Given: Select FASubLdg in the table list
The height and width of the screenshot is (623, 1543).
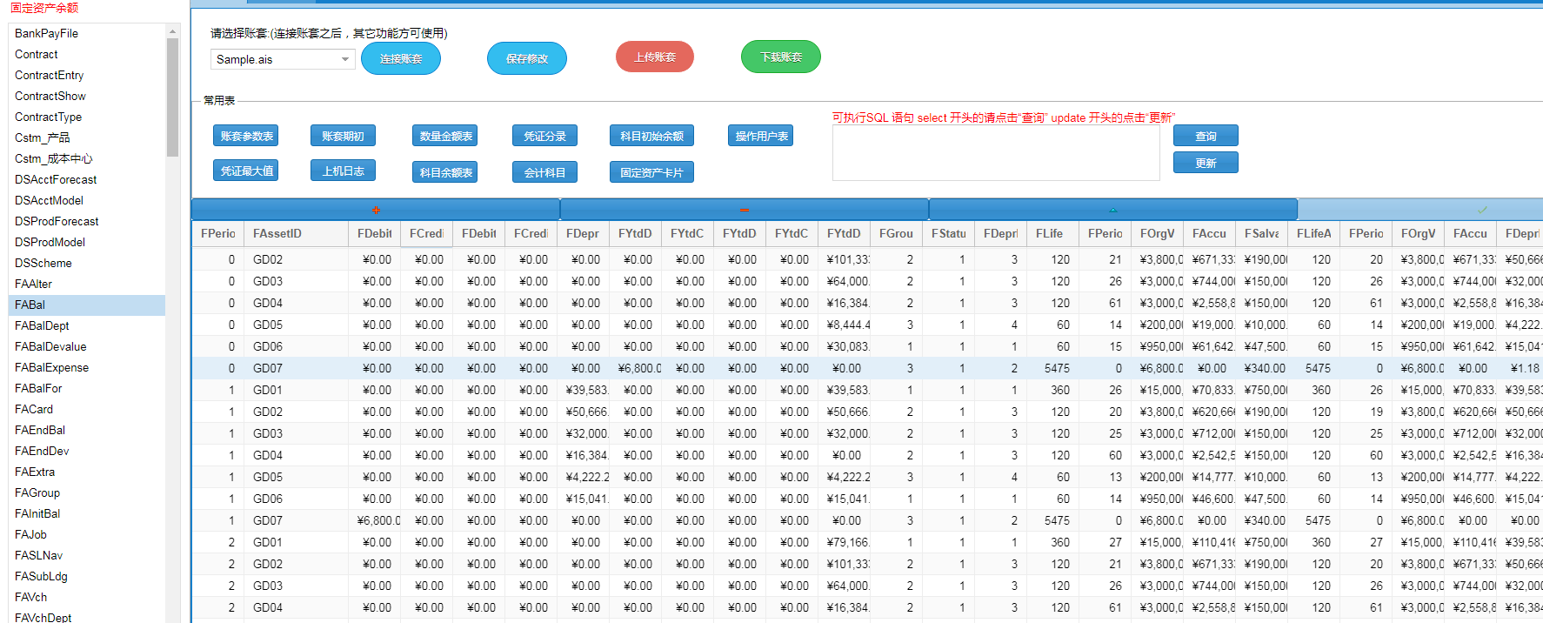Looking at the screenshot, I should (x=87, y=576).
